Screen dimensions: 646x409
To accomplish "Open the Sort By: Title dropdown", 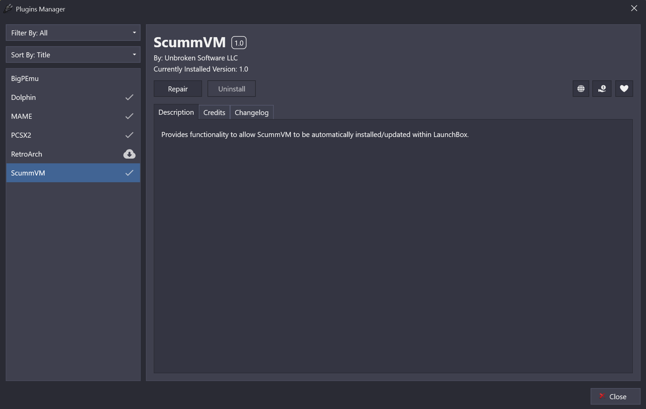I will [73, 55].
